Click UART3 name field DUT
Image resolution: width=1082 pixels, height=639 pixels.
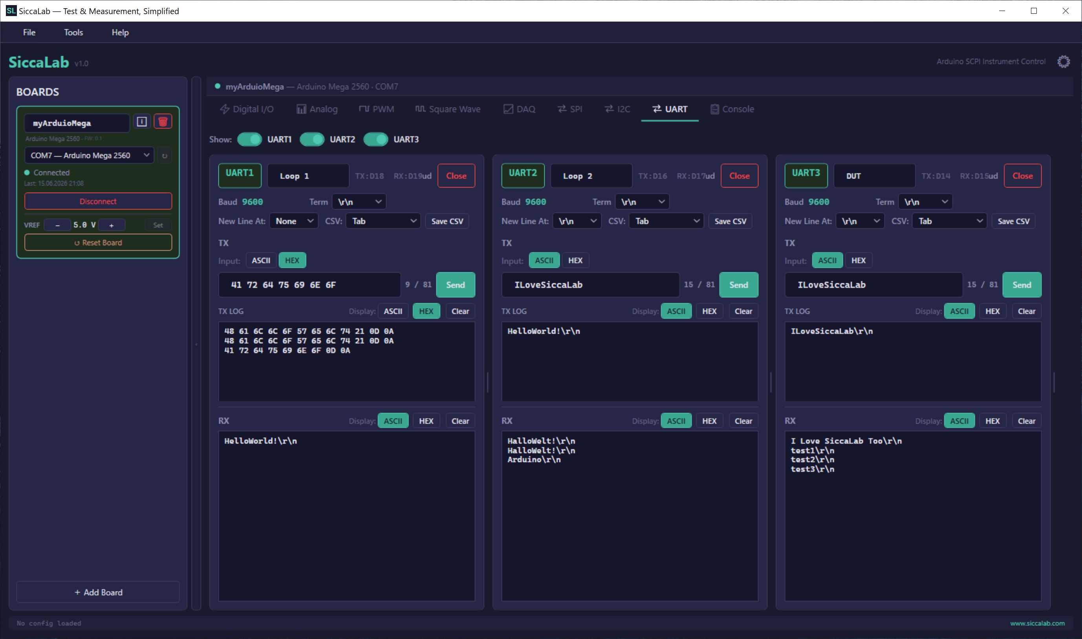[x=875, y=176]
